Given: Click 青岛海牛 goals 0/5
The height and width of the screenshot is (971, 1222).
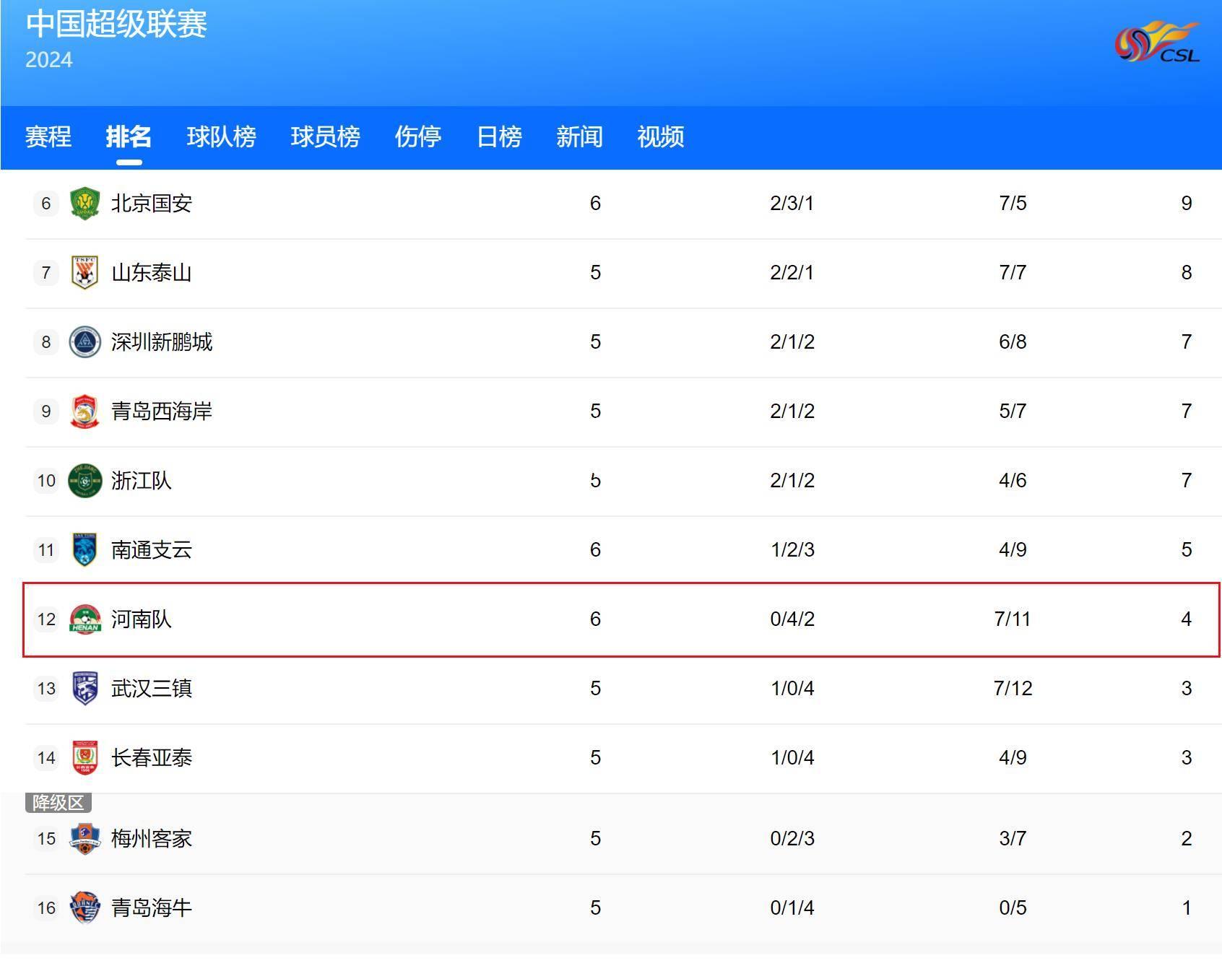Looking at the screenshot, I should (1013, 908).
